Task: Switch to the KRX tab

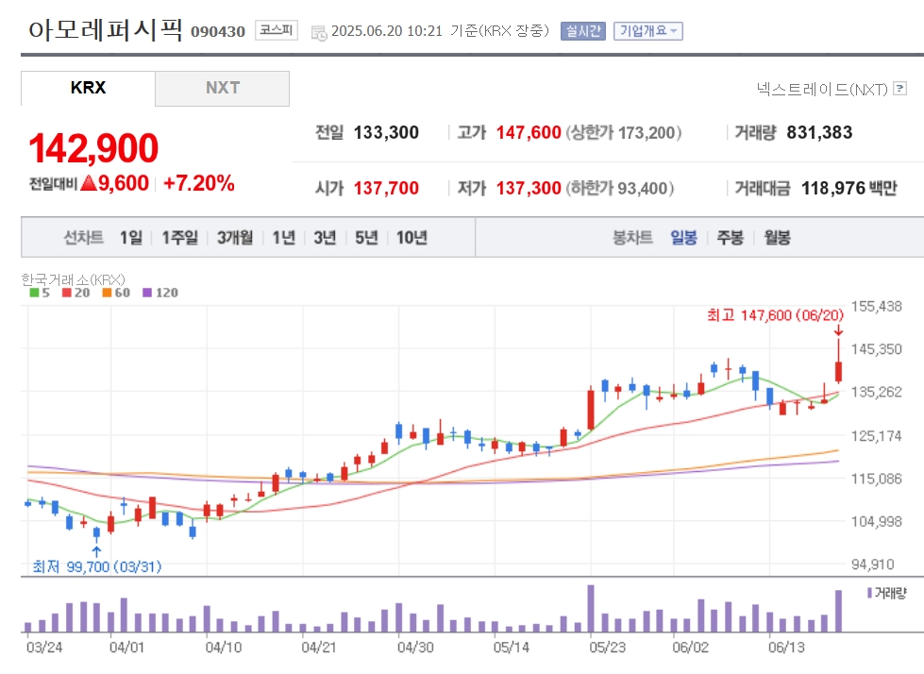Action: click(89, 89)
